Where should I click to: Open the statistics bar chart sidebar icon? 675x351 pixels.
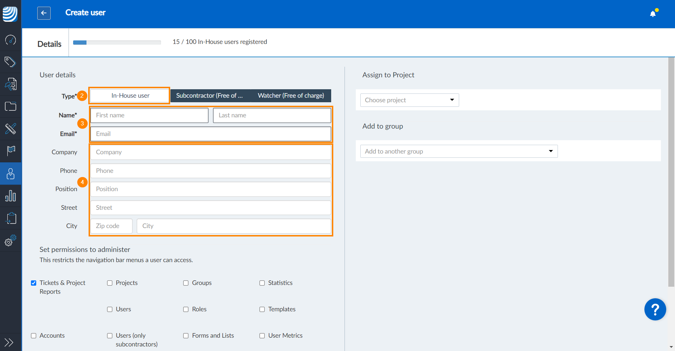click(11, 196)
